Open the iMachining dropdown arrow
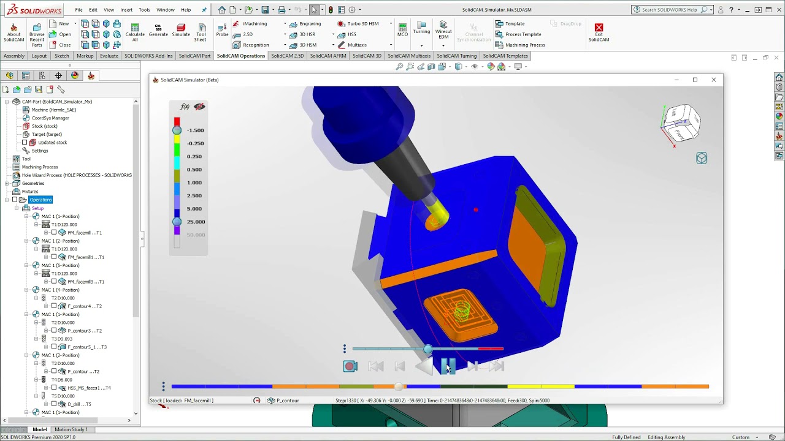785x441 pixels. pos(285,23)
